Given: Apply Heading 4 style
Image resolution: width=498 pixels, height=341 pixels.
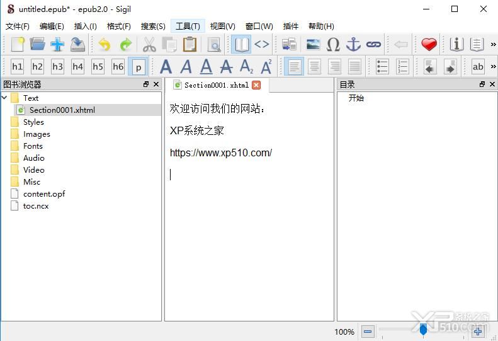Looking at the screenshot, I should click(x=77, y=66).
